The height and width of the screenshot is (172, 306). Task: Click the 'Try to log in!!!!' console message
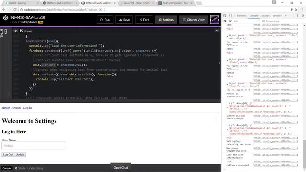pos(238,90)
